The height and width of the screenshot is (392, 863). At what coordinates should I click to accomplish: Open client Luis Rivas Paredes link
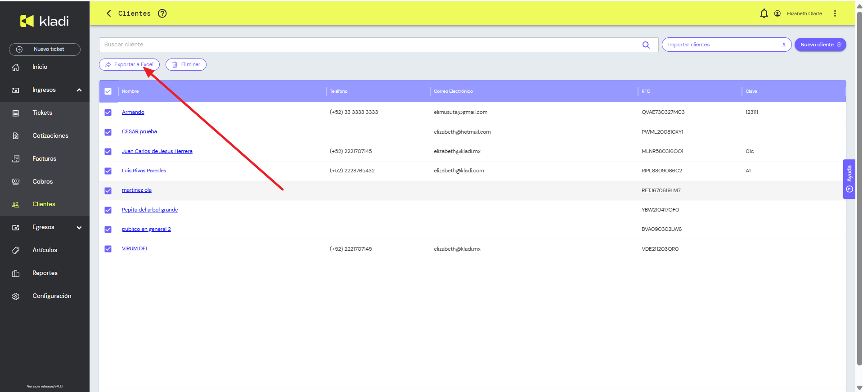[x=144, y=171]
